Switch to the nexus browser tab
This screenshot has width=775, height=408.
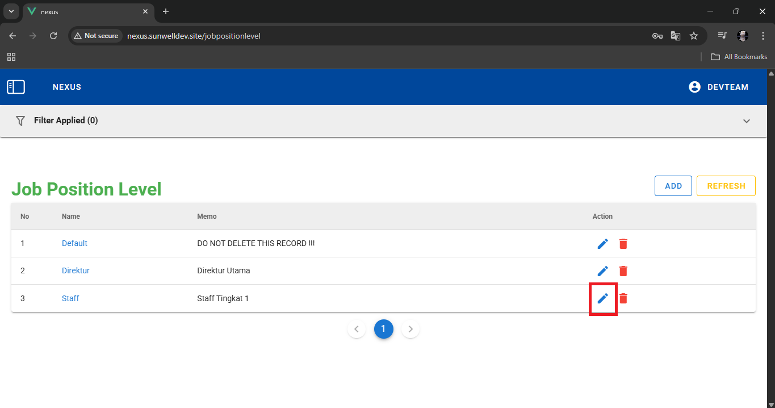coord(85,11)
